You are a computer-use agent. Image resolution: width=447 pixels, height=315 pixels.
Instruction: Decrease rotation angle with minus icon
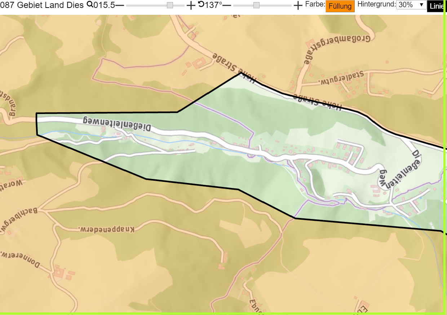227,5
